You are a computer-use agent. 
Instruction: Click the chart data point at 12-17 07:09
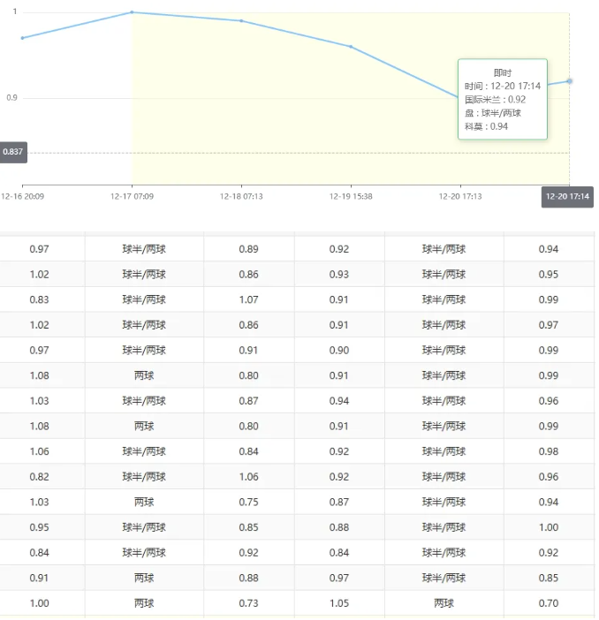coord(132,12)
